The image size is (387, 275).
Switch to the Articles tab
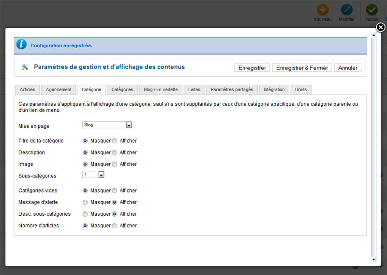[27, 90]
